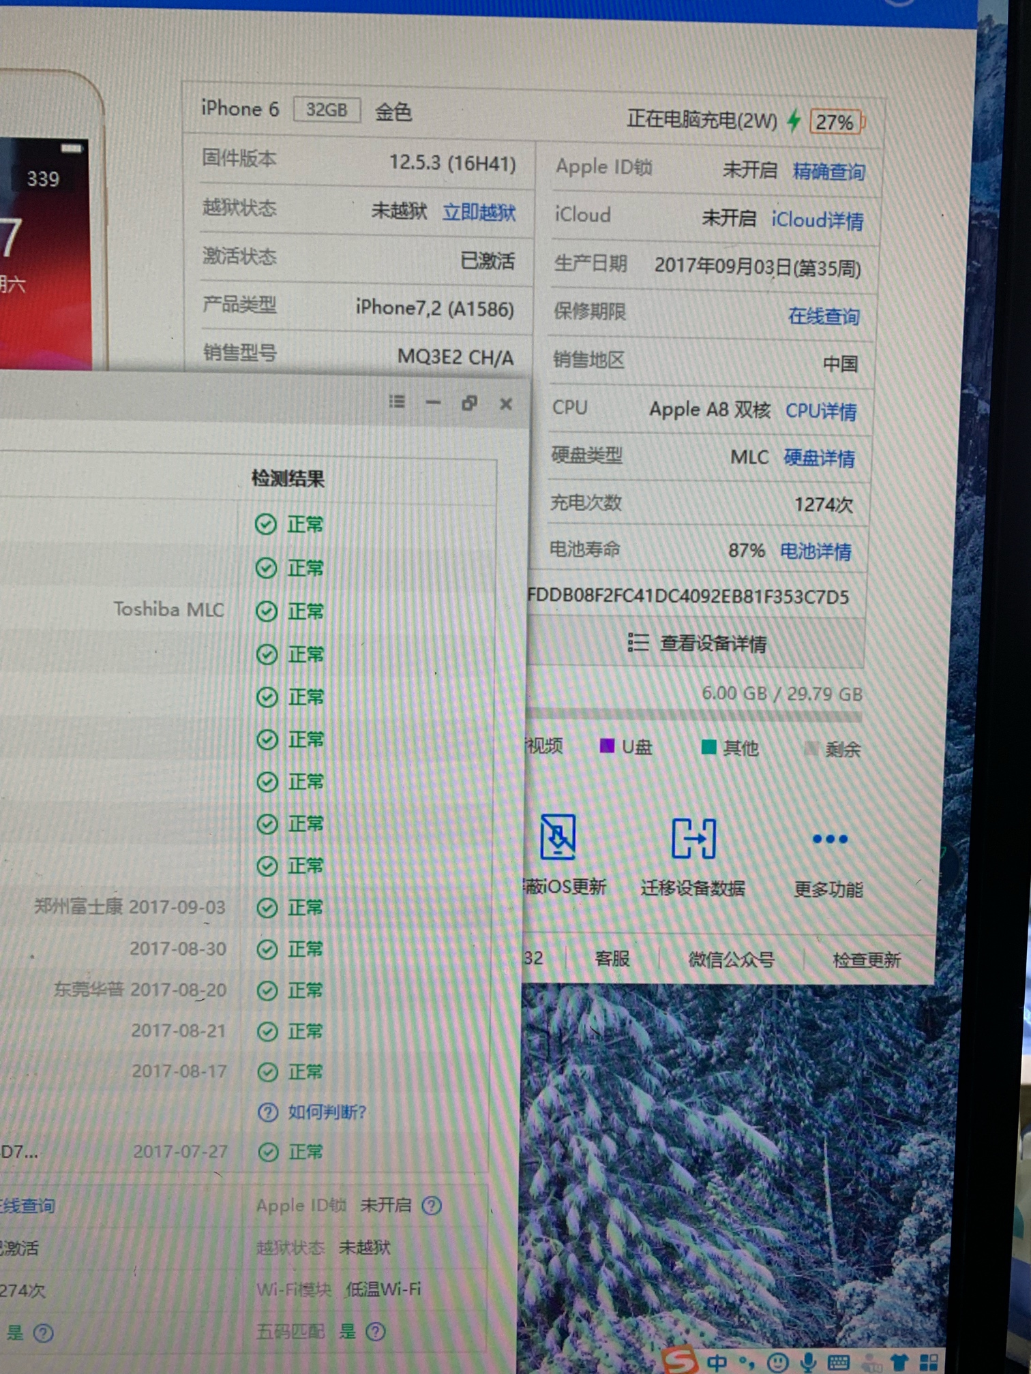Open the report window list menu icon
Screen dimensions: 1031x1374
[397, 401]
